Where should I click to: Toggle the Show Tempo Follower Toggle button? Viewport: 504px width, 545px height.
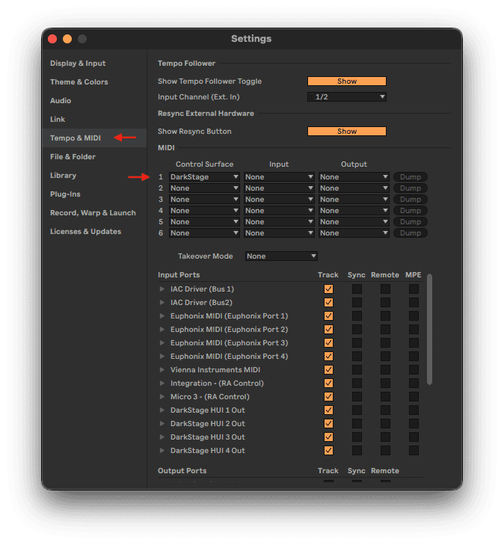click(x=346, y=81)
